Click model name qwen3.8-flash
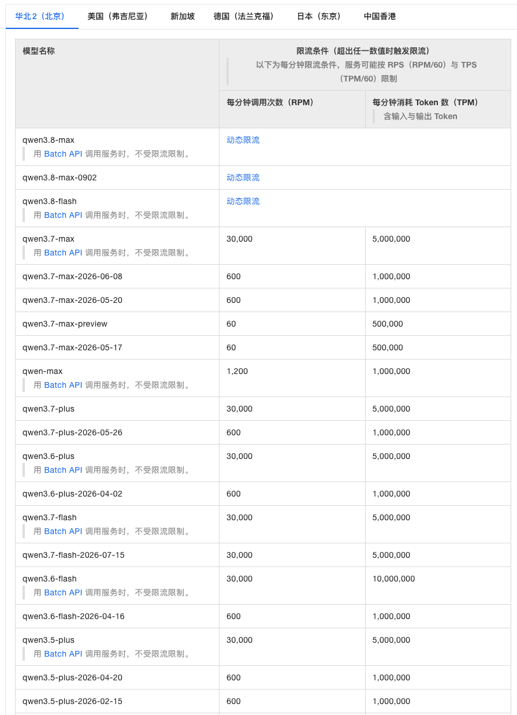Image resolution: width=517 pixels, height=715 pixels. tap(50, 201)
